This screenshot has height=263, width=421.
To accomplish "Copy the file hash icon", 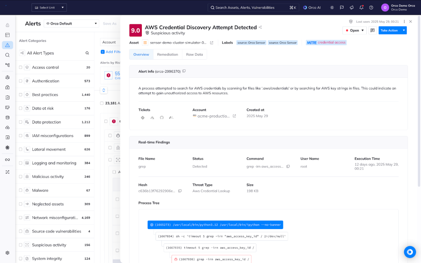I will coord(180,191).
